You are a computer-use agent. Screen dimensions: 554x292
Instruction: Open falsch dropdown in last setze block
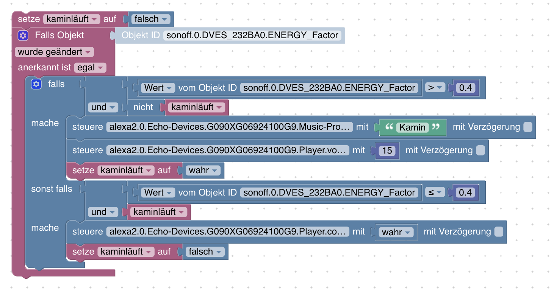pos(205,252)
